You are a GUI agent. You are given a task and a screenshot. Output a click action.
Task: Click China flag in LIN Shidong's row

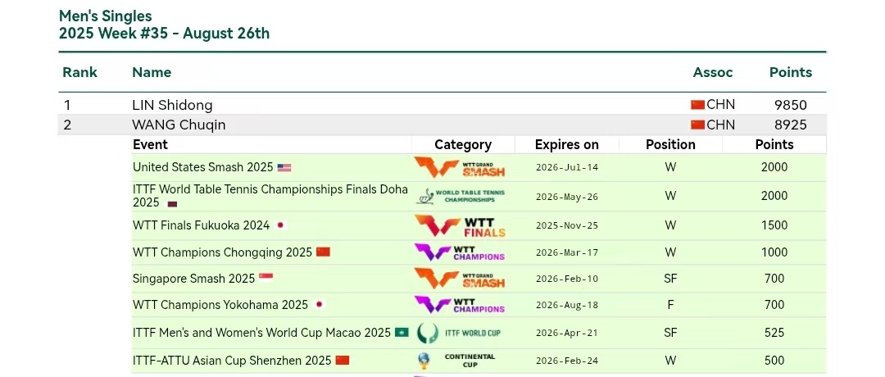tap(697, 105)
